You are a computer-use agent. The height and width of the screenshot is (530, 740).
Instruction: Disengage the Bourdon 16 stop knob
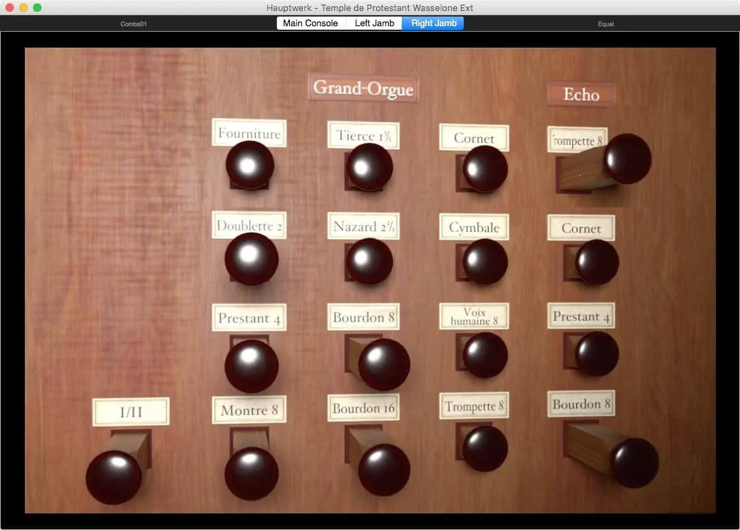[x=384, y=469]
